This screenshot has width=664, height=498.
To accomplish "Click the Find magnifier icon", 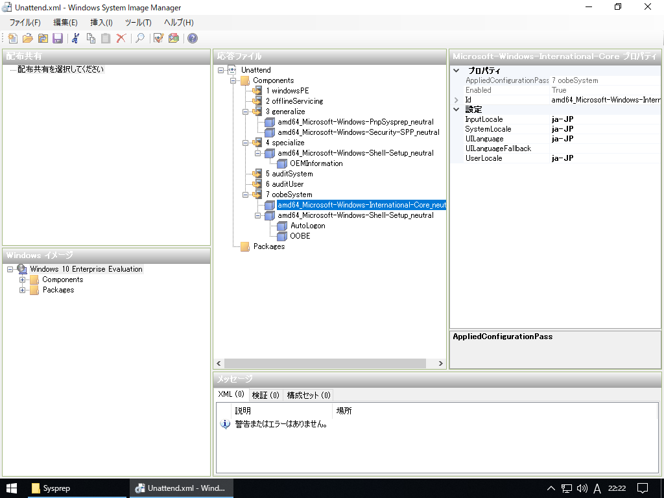I will pyautogui.click(x=140, y=38).
